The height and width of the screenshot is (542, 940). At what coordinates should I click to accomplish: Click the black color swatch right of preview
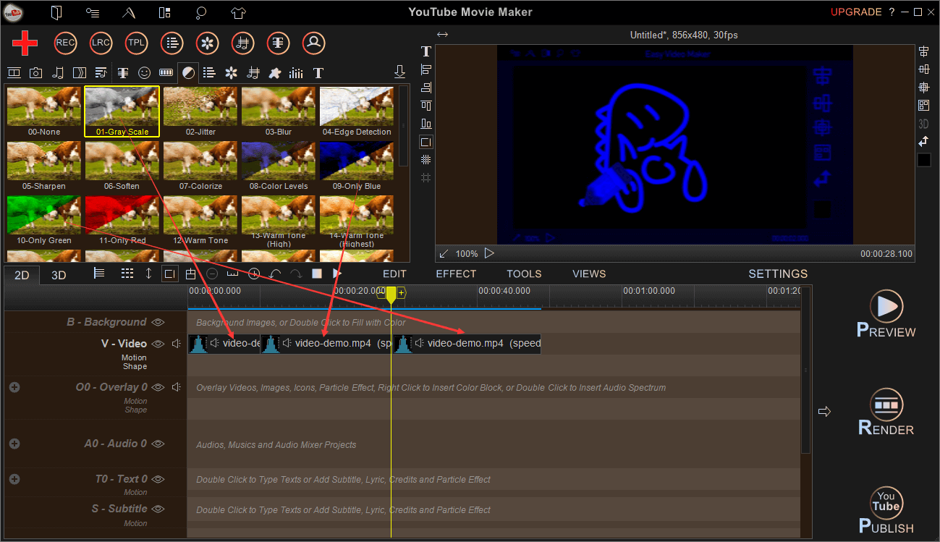[923, 160]
